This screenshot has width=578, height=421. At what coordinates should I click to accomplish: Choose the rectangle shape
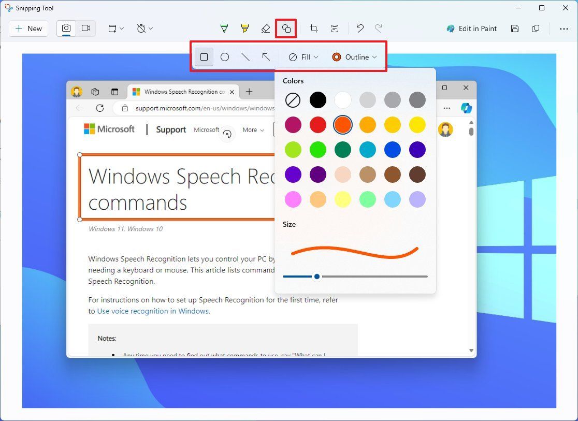(204, 57)
